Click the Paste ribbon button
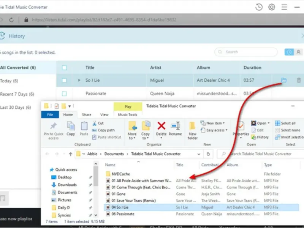 click(x=84, y=129)
